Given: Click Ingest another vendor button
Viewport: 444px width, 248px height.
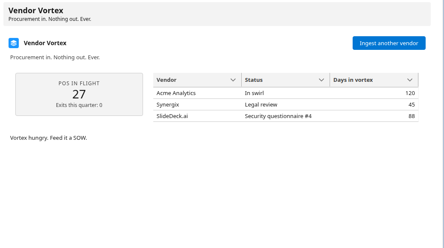Looking at the screenshot, I should click(389, 43).
